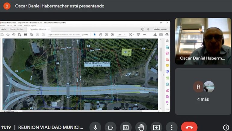Click the Acrobat search magnifier icon
This screenshot has width=232, height=131.
32,35
